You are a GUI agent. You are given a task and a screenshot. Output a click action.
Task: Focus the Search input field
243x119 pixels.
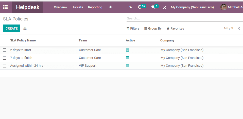click(185, 18)
